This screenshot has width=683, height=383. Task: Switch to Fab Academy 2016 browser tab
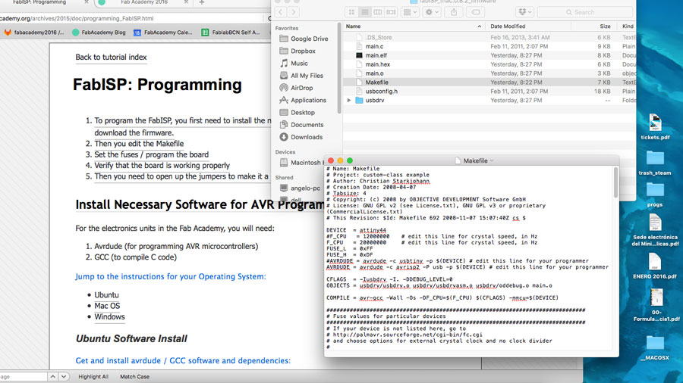point(144,2)
